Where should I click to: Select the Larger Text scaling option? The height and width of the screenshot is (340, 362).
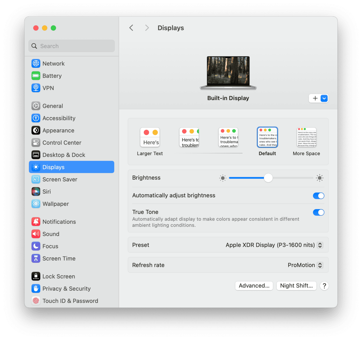150,137
